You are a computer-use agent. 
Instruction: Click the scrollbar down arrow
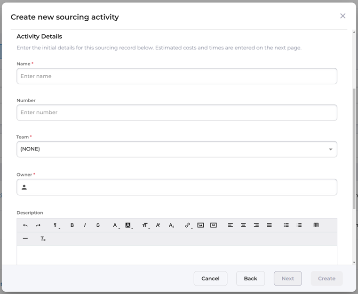coord(354,262)
